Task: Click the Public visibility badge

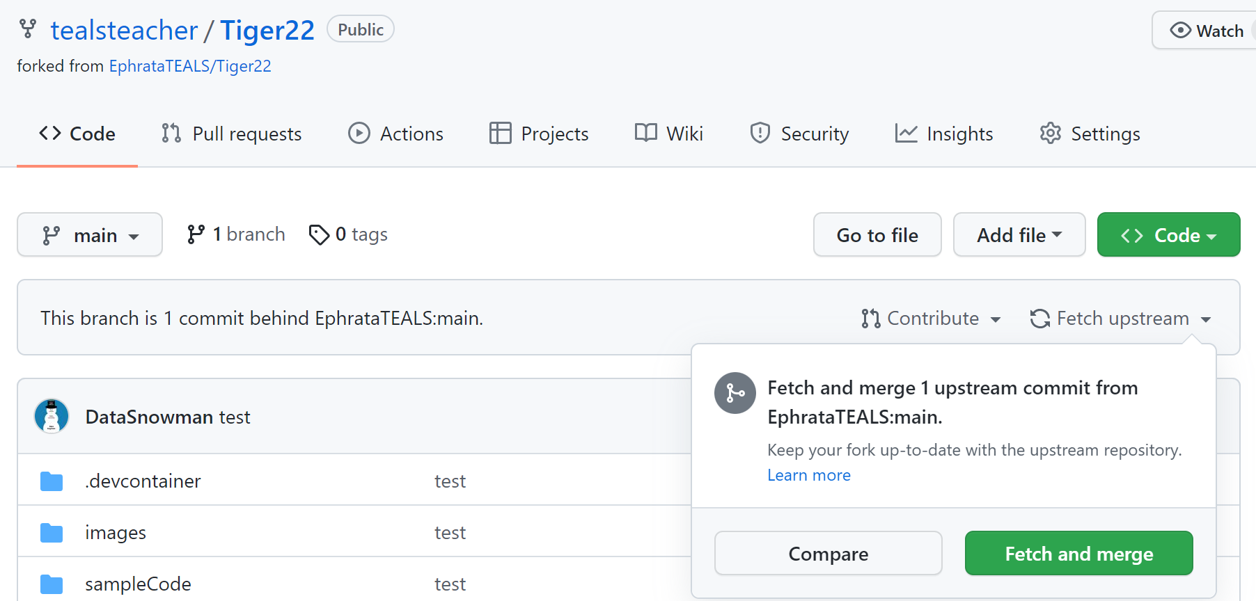Action: (x=361, y=29)
